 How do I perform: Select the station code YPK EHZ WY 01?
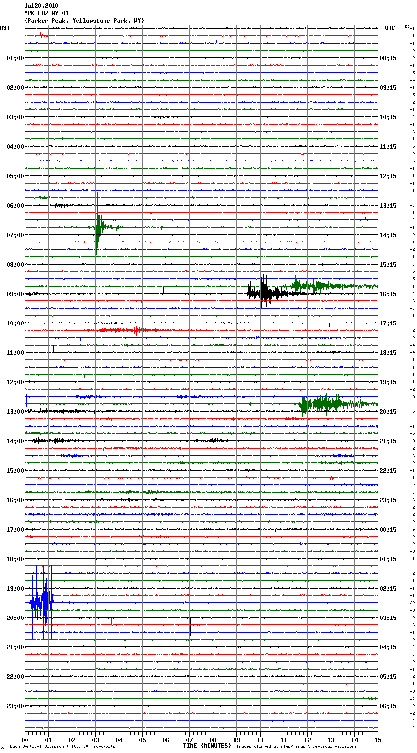(x=47, y=13)
